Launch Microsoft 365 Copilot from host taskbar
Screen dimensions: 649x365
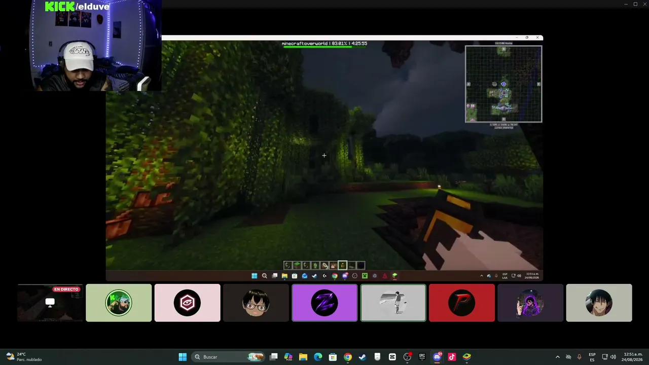pyautogui.click(x=289, y=357)
